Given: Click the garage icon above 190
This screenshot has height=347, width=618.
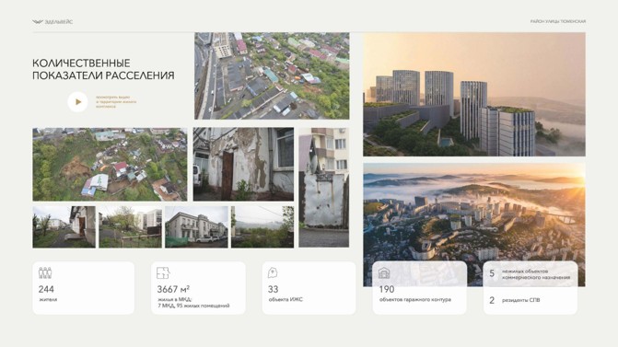Looking at the screenshot, I should click(383, 272).
